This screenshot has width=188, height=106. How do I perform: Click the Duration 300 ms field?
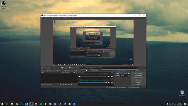click(124, 76)
